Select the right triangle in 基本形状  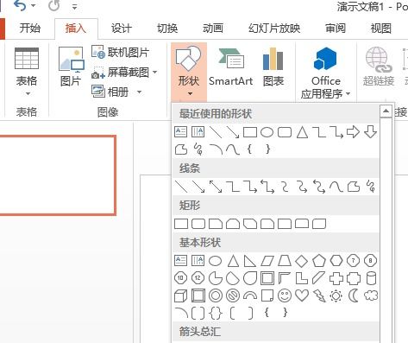[250, 261]
